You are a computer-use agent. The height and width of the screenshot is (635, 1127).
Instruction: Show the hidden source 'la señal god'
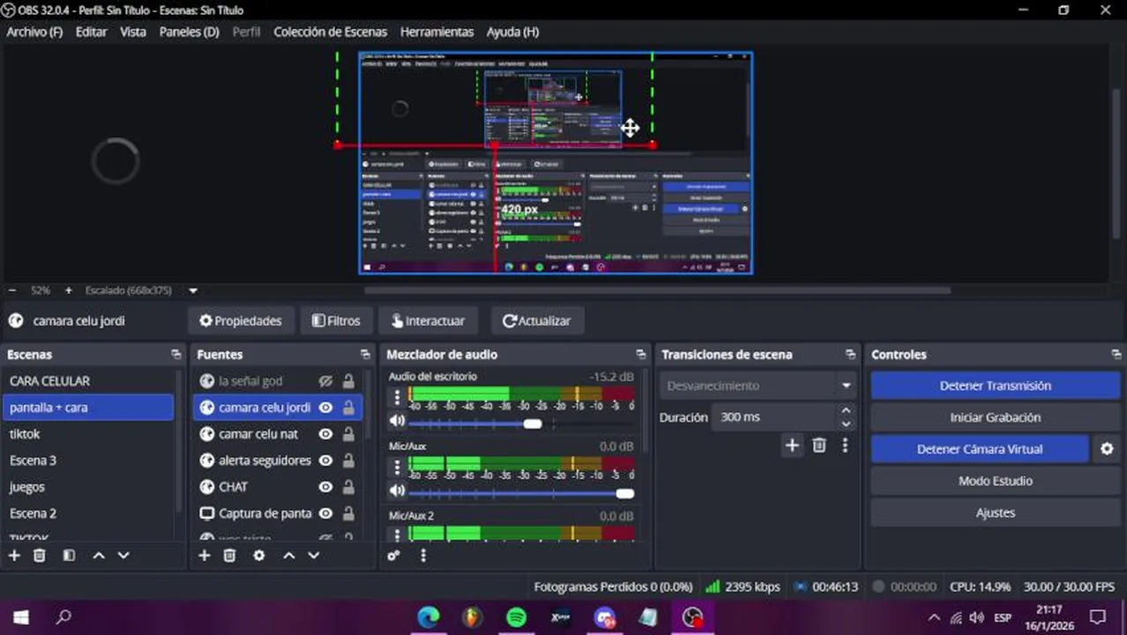(x=325, y=381)
